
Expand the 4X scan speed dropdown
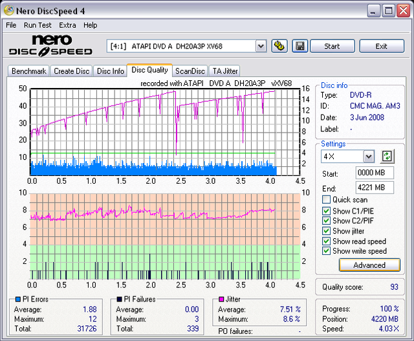tap(369, 157)
